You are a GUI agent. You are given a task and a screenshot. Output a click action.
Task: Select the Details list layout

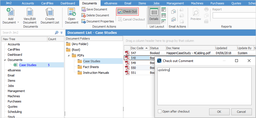click(154, 15)
